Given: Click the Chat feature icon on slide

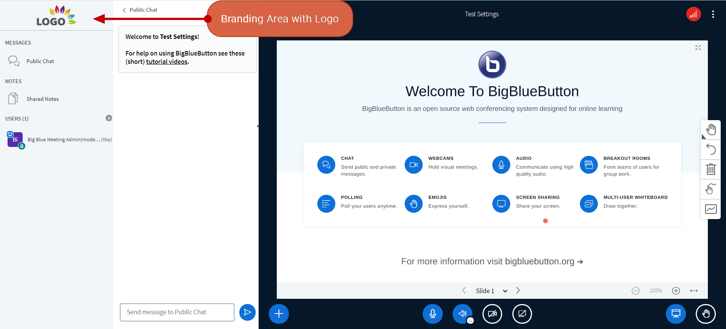Looking at the screenshot, I should tap(326, 165).
